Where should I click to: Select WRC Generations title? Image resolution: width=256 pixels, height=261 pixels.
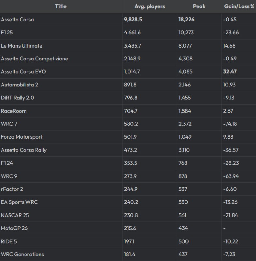coord(22,254)
